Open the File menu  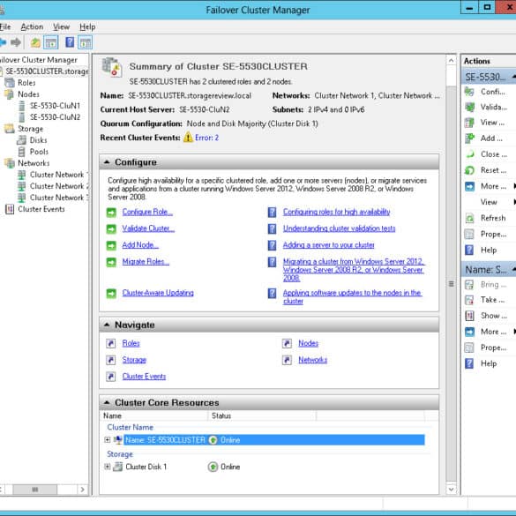[x=5, y=26]
